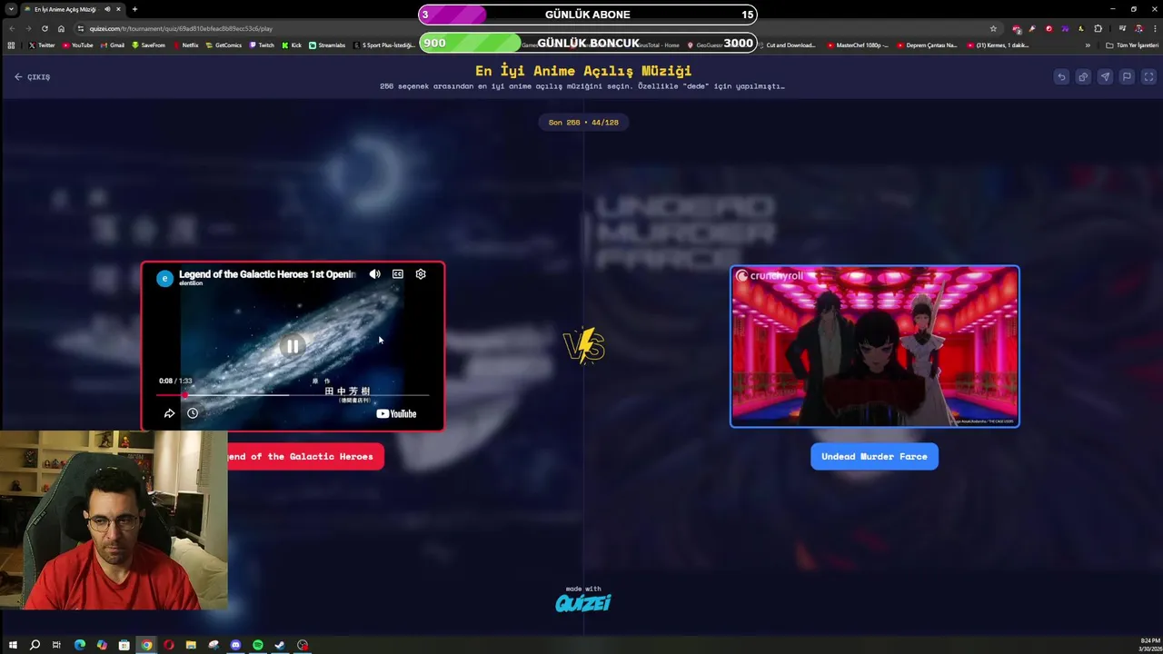Click the Undead Murder Farce thumbnail

[x=874, y=346]
